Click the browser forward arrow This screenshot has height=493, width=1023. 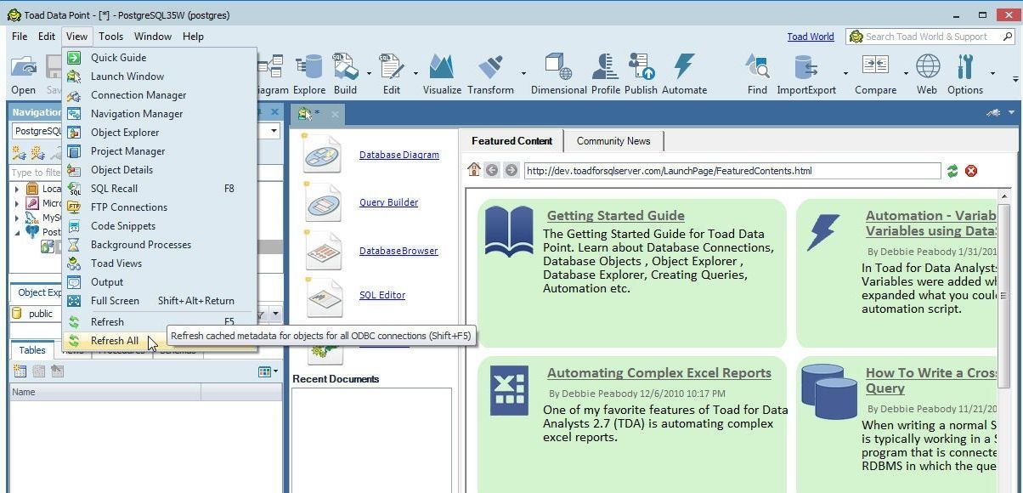[x=511, y=170]
